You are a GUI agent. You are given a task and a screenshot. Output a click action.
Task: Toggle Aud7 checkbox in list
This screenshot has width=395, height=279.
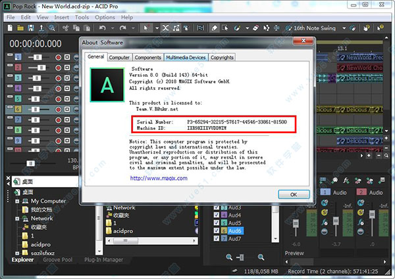(217, 238)
